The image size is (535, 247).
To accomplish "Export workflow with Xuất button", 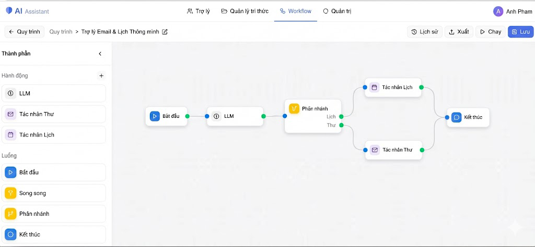I will tap(458, 32).
